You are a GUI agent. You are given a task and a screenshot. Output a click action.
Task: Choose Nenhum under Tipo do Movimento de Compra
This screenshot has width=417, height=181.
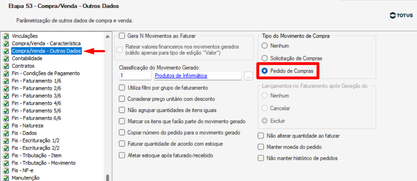coord(264,46)
